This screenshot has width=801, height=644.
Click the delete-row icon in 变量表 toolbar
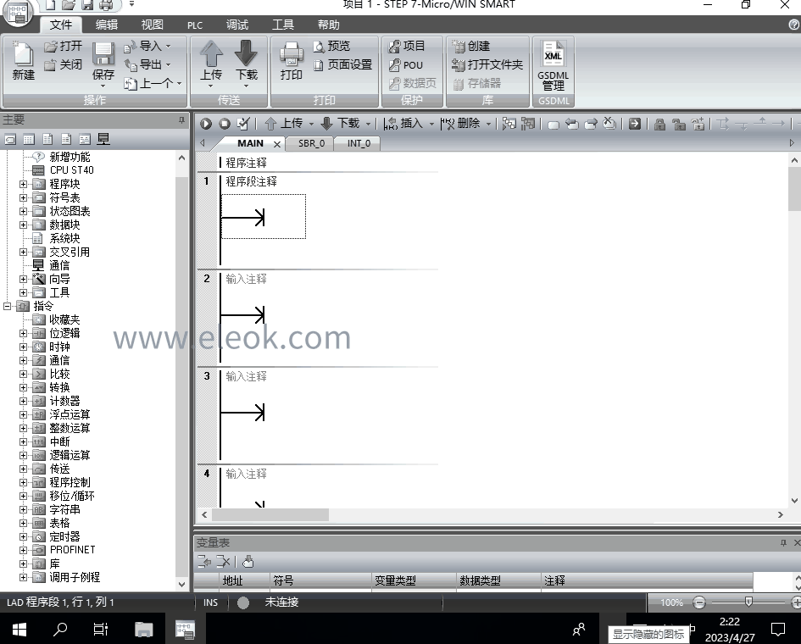(x=223, y=562)
